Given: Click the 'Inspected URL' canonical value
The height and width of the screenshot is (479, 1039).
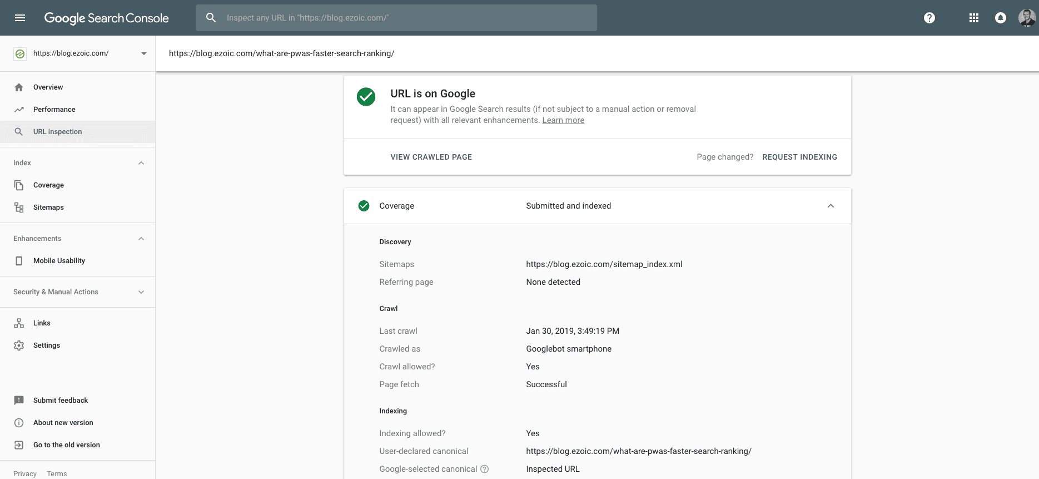Looking at the screenshot, I should tap(553, 469).
